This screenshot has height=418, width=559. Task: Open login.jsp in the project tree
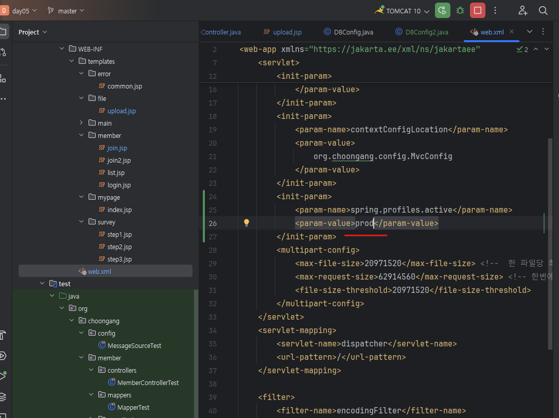coord(119,185)
